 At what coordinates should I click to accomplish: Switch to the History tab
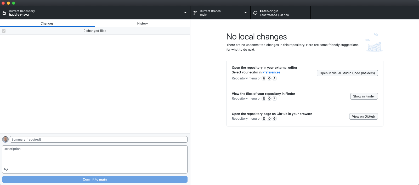pyautogui.click(x=143, y=24)
